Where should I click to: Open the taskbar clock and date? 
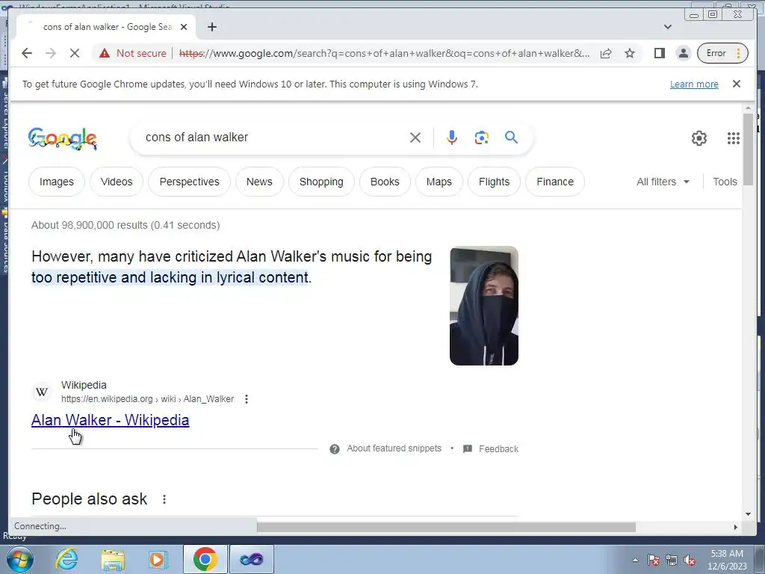[727, 560]
